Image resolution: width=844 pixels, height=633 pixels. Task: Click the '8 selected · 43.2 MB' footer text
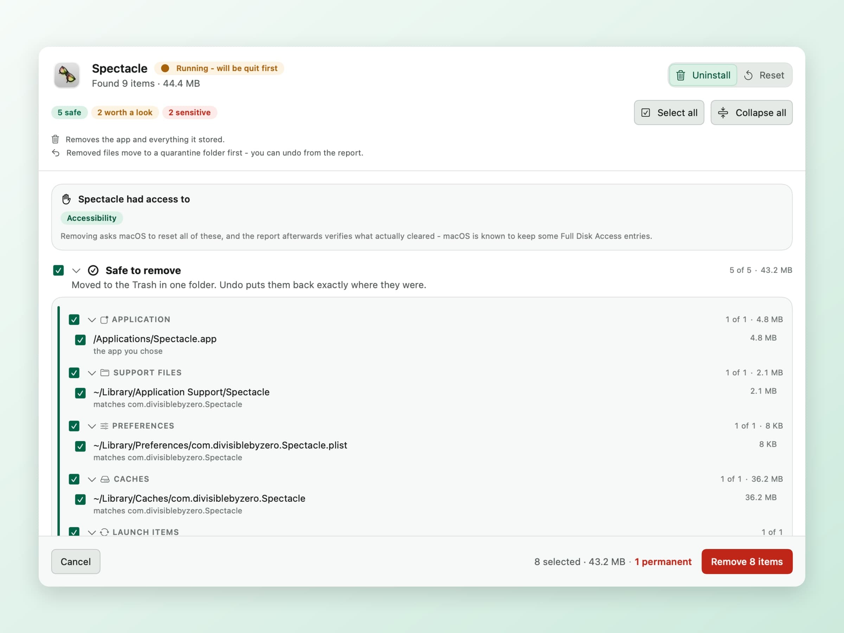(x=580, y=562)
